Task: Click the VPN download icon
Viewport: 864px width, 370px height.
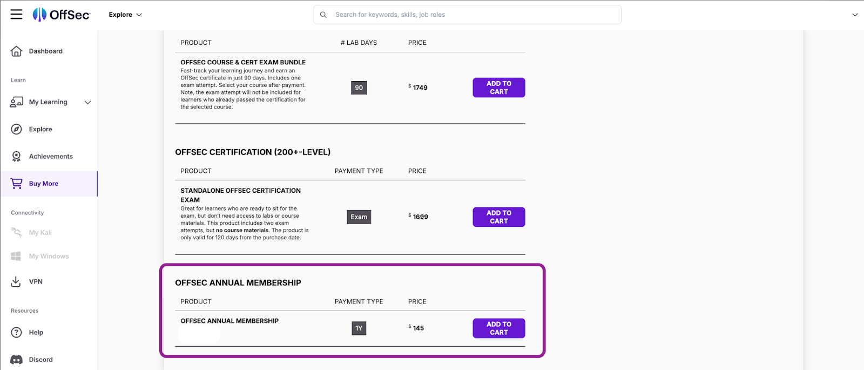Action: coord(16,282)
